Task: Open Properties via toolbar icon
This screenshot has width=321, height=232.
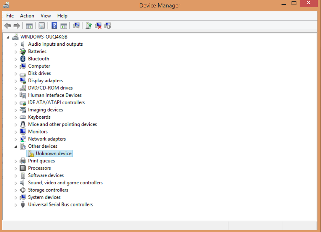Action: tap(41, 26)
